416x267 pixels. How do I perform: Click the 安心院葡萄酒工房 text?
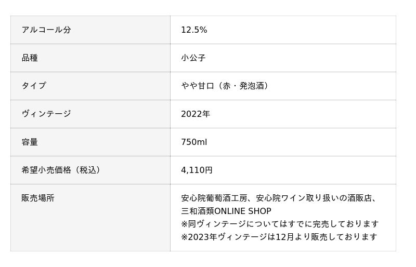click(214, 198)
